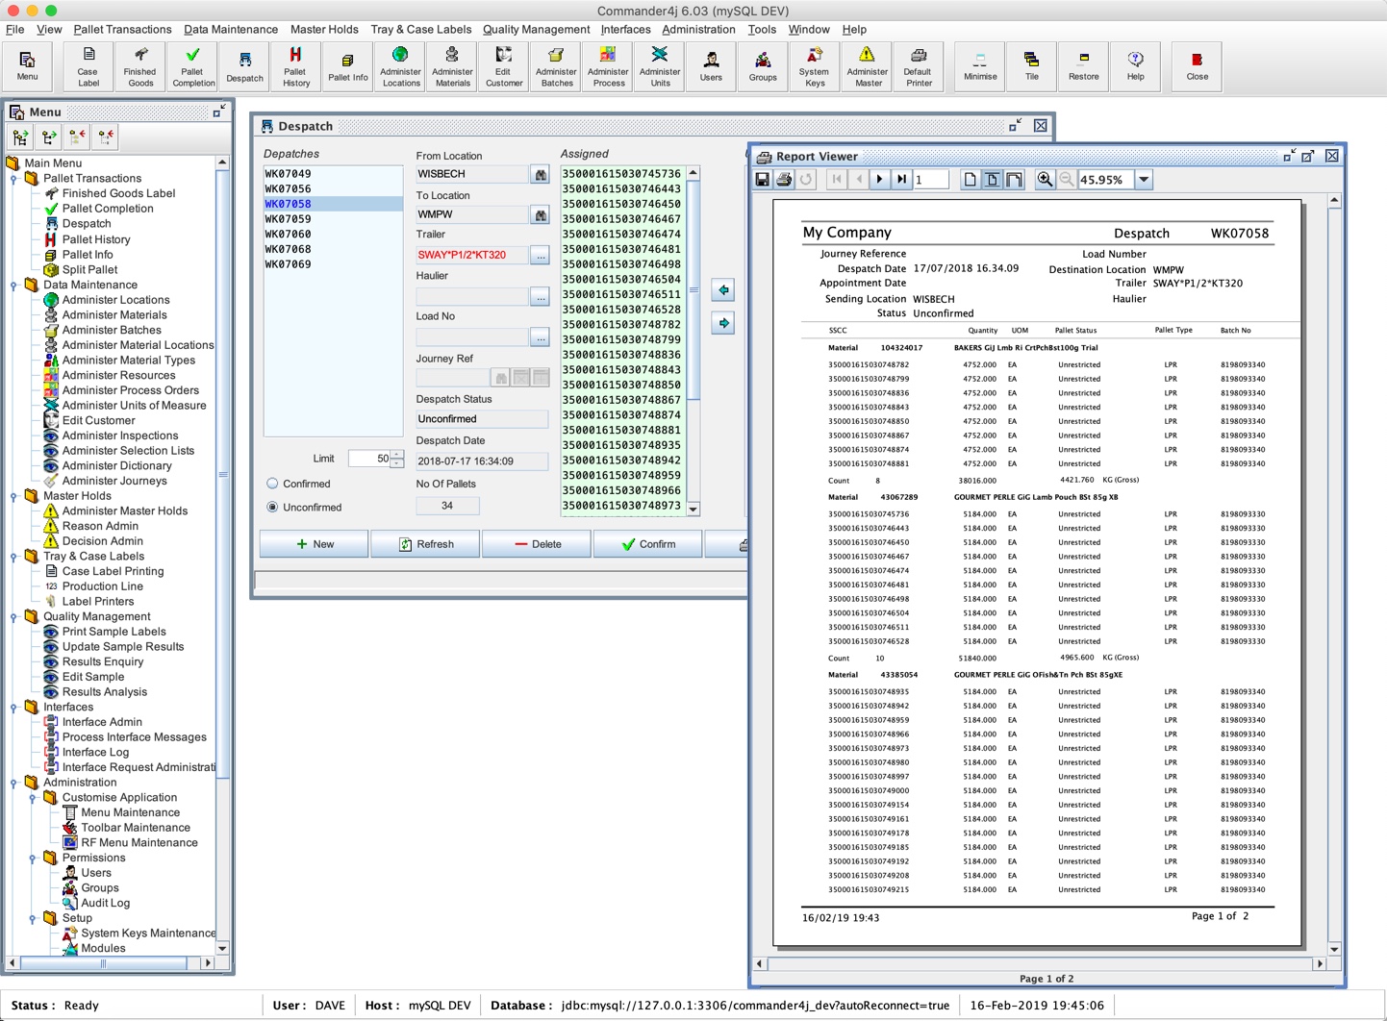
Task: Open the Quality Management menu
Action: point(536,30)
